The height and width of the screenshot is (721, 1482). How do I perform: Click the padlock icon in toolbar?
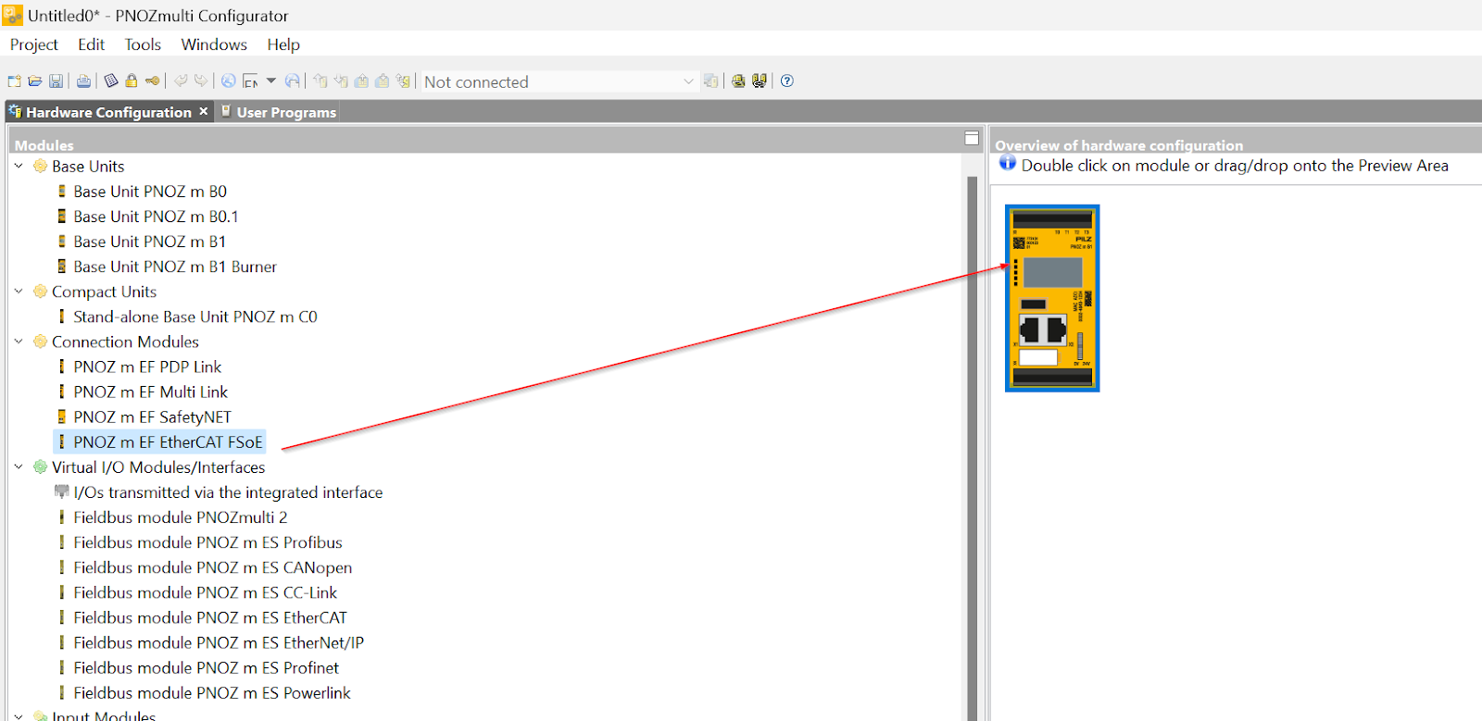click(132, 81)
